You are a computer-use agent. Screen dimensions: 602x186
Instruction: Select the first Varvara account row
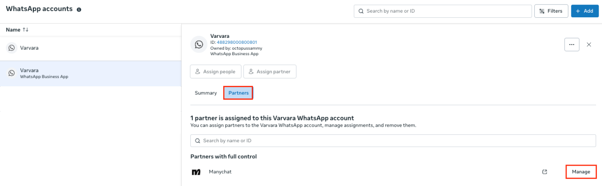click(x=91, y=48)
